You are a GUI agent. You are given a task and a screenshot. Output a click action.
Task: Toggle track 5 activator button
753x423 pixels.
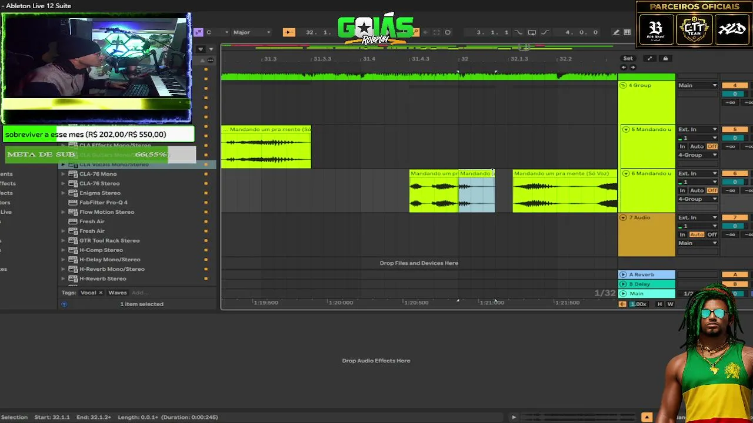(x=735, y=130)
